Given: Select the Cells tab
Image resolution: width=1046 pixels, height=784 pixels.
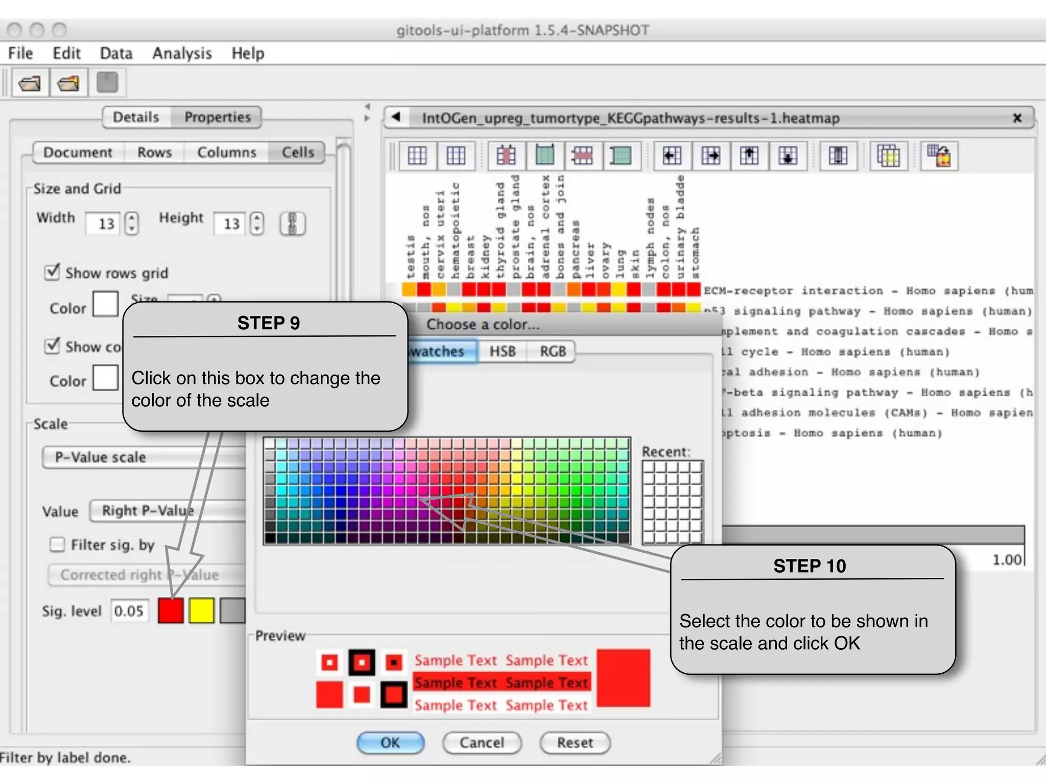Looking at the screenshot, I should [x=298, y=152].
